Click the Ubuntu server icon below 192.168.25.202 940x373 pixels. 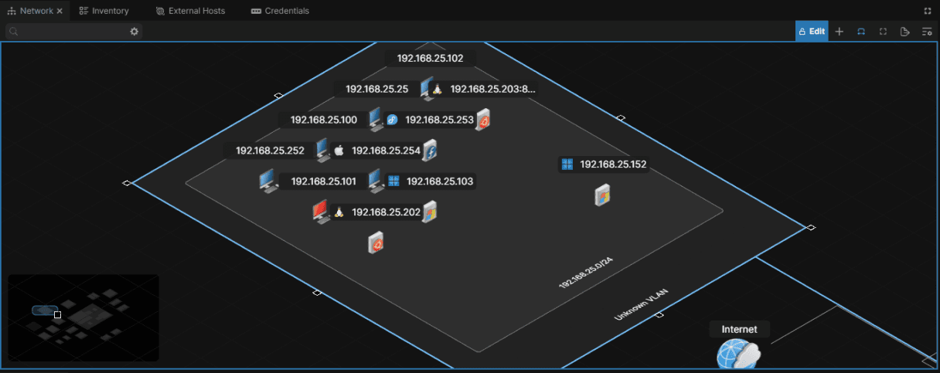pyautogui.click(x=376, y=242)
